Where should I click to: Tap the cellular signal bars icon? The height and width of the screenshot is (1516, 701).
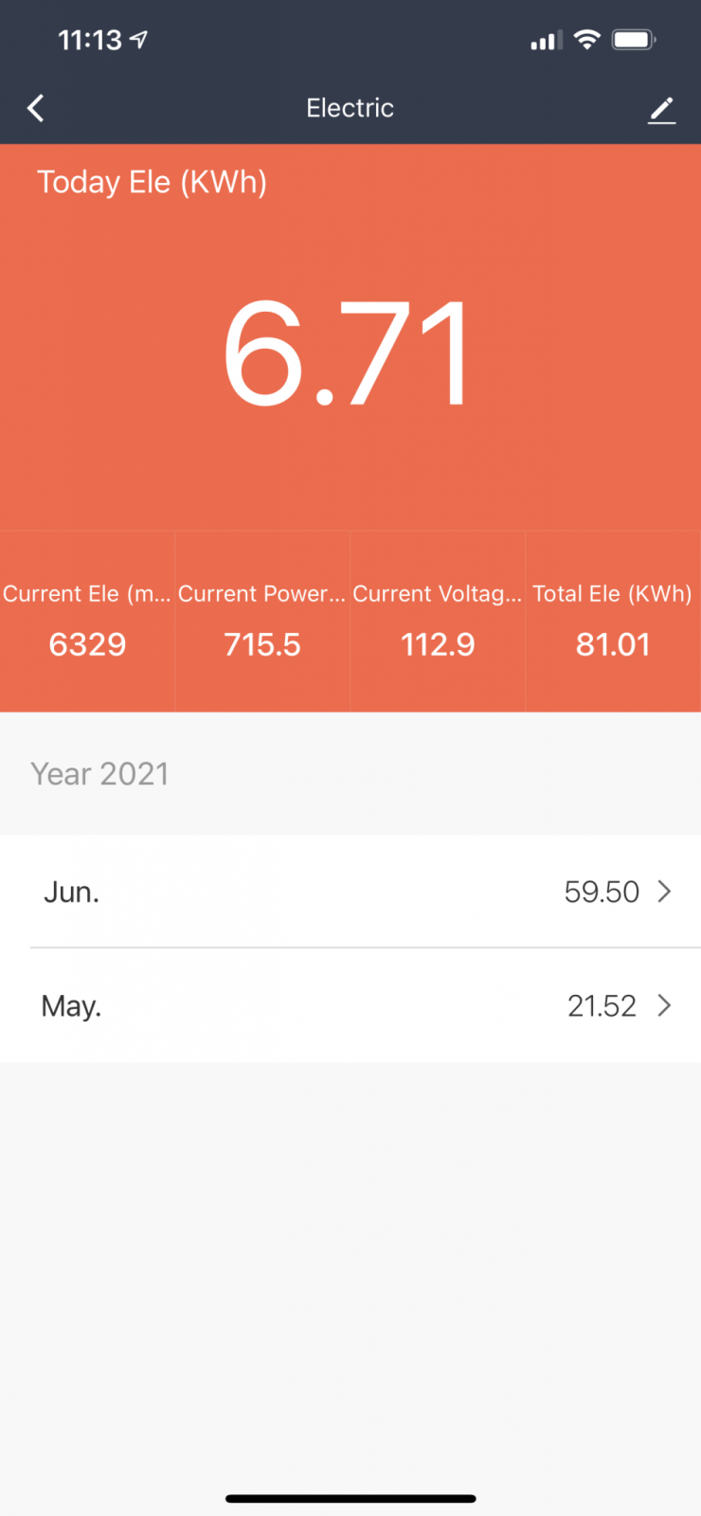click(x=546, y=41)
